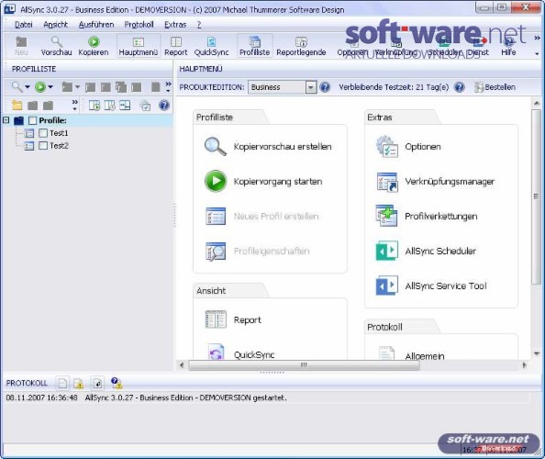The image size is (545, 459).
Task: Open Hauptmenü from the toolbar
Action: [x=139, y=46]
